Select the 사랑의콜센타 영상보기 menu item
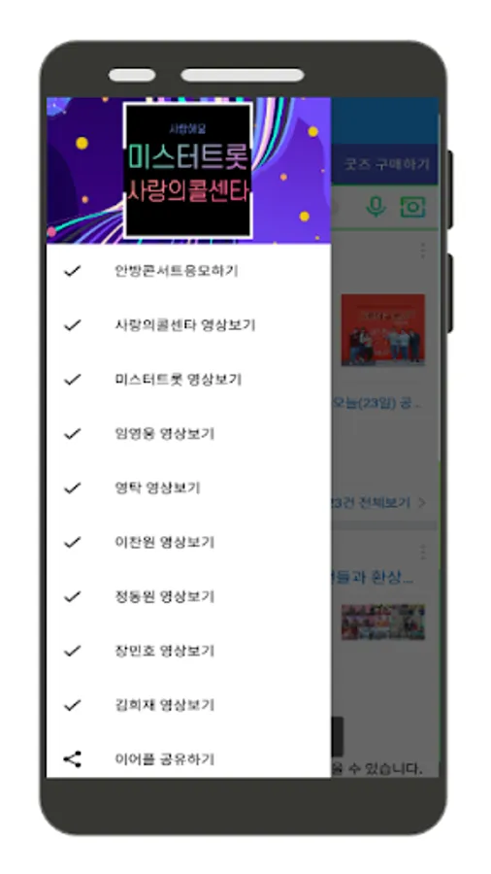This screenshot has height=874, width=491. pyautogui.click(x=188, y=325)
